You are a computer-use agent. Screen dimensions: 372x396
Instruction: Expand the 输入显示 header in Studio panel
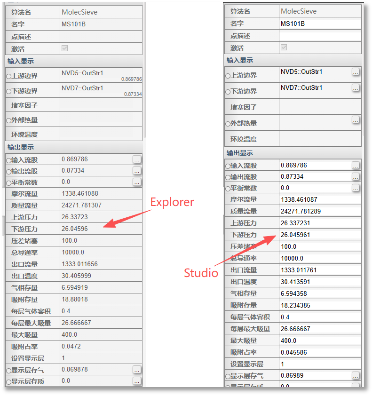239,60
